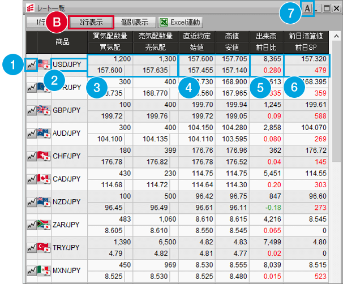Open the chart for GBP/JPY
343x284 pixels.
click(32, 110)
